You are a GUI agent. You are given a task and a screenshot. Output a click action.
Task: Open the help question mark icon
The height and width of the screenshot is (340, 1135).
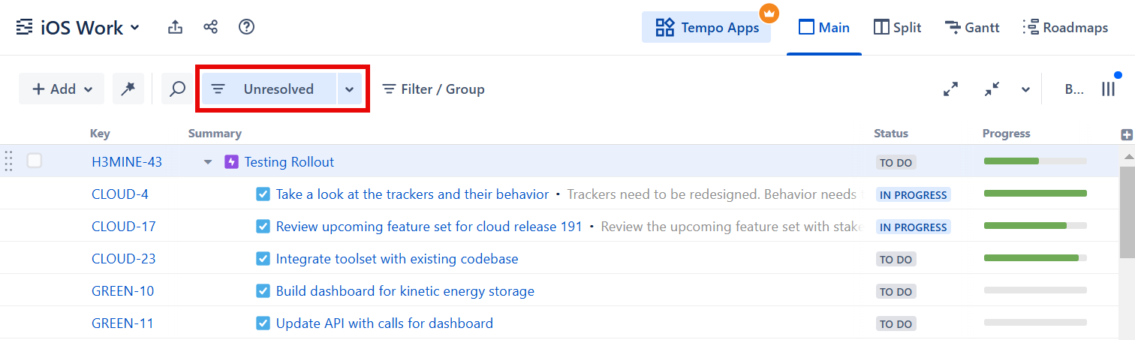click(x=246, y=28)
